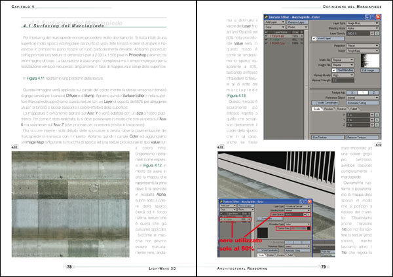Open the Image dropdown showing Fringe4.jpg
Viewport: 393px width, 277px height.
pyautogui.click(x=362, y=50)
